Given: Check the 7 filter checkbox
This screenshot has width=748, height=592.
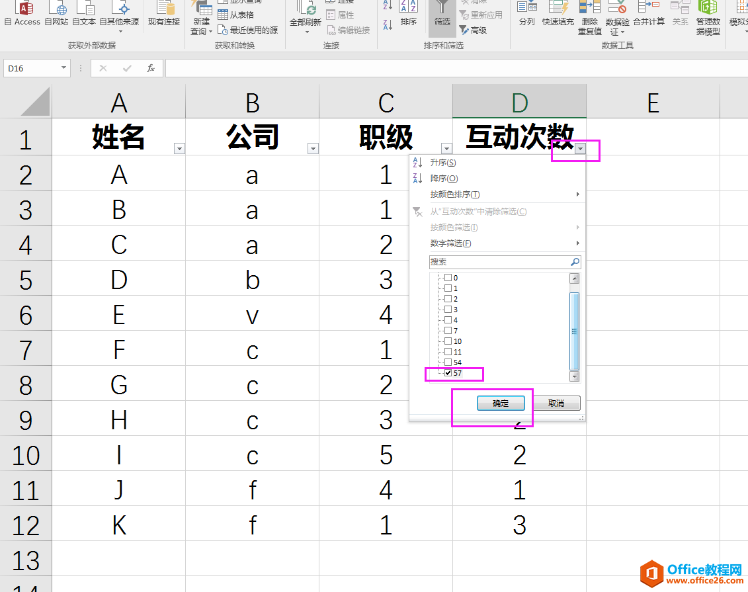Looking at the screenshot, I should click(448, 330).
